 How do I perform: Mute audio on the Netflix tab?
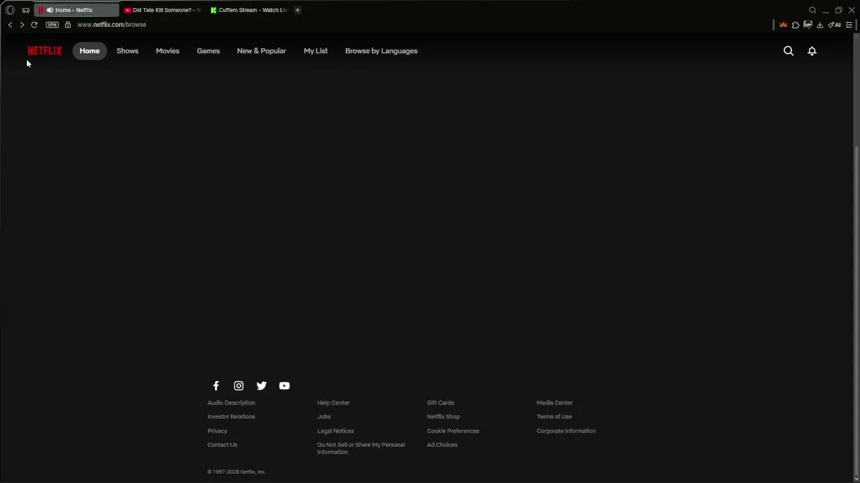pos(49,10)
